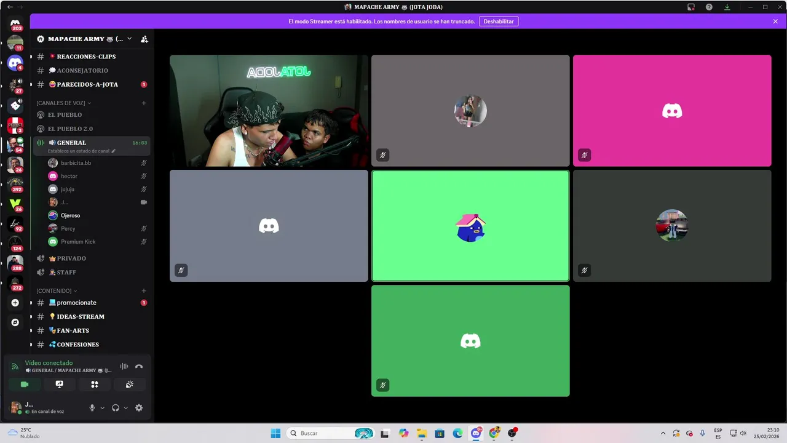Click green download update icon
This screenshot has width=787, height=443.
tap(727, 7)
